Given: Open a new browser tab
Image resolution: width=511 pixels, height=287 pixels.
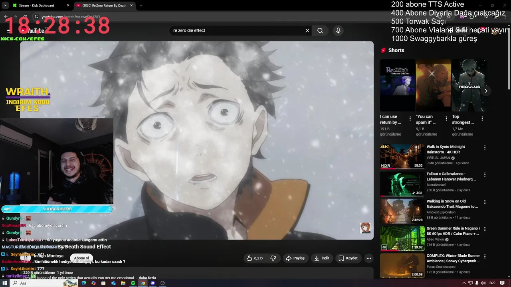Looking at the screenshot, I should pos(141,6).
